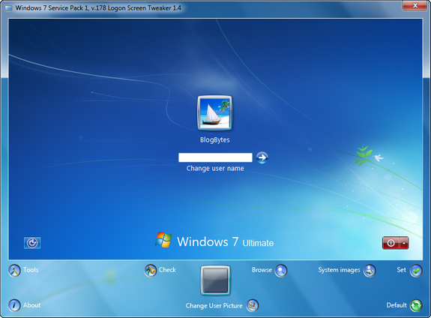
Task: Click the Set checkmark icon
Action: (416, 271)
